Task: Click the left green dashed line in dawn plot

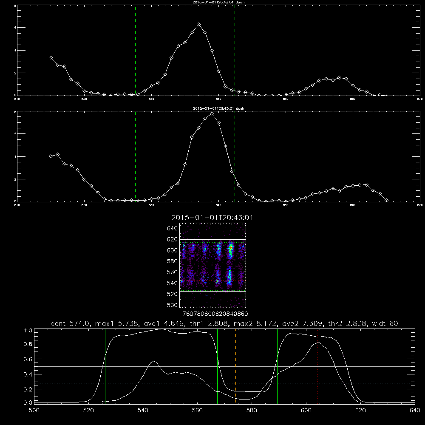Action: point(135,51)
